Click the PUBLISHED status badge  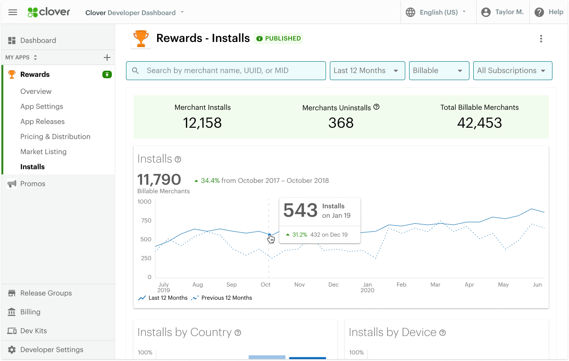point(278,39)
